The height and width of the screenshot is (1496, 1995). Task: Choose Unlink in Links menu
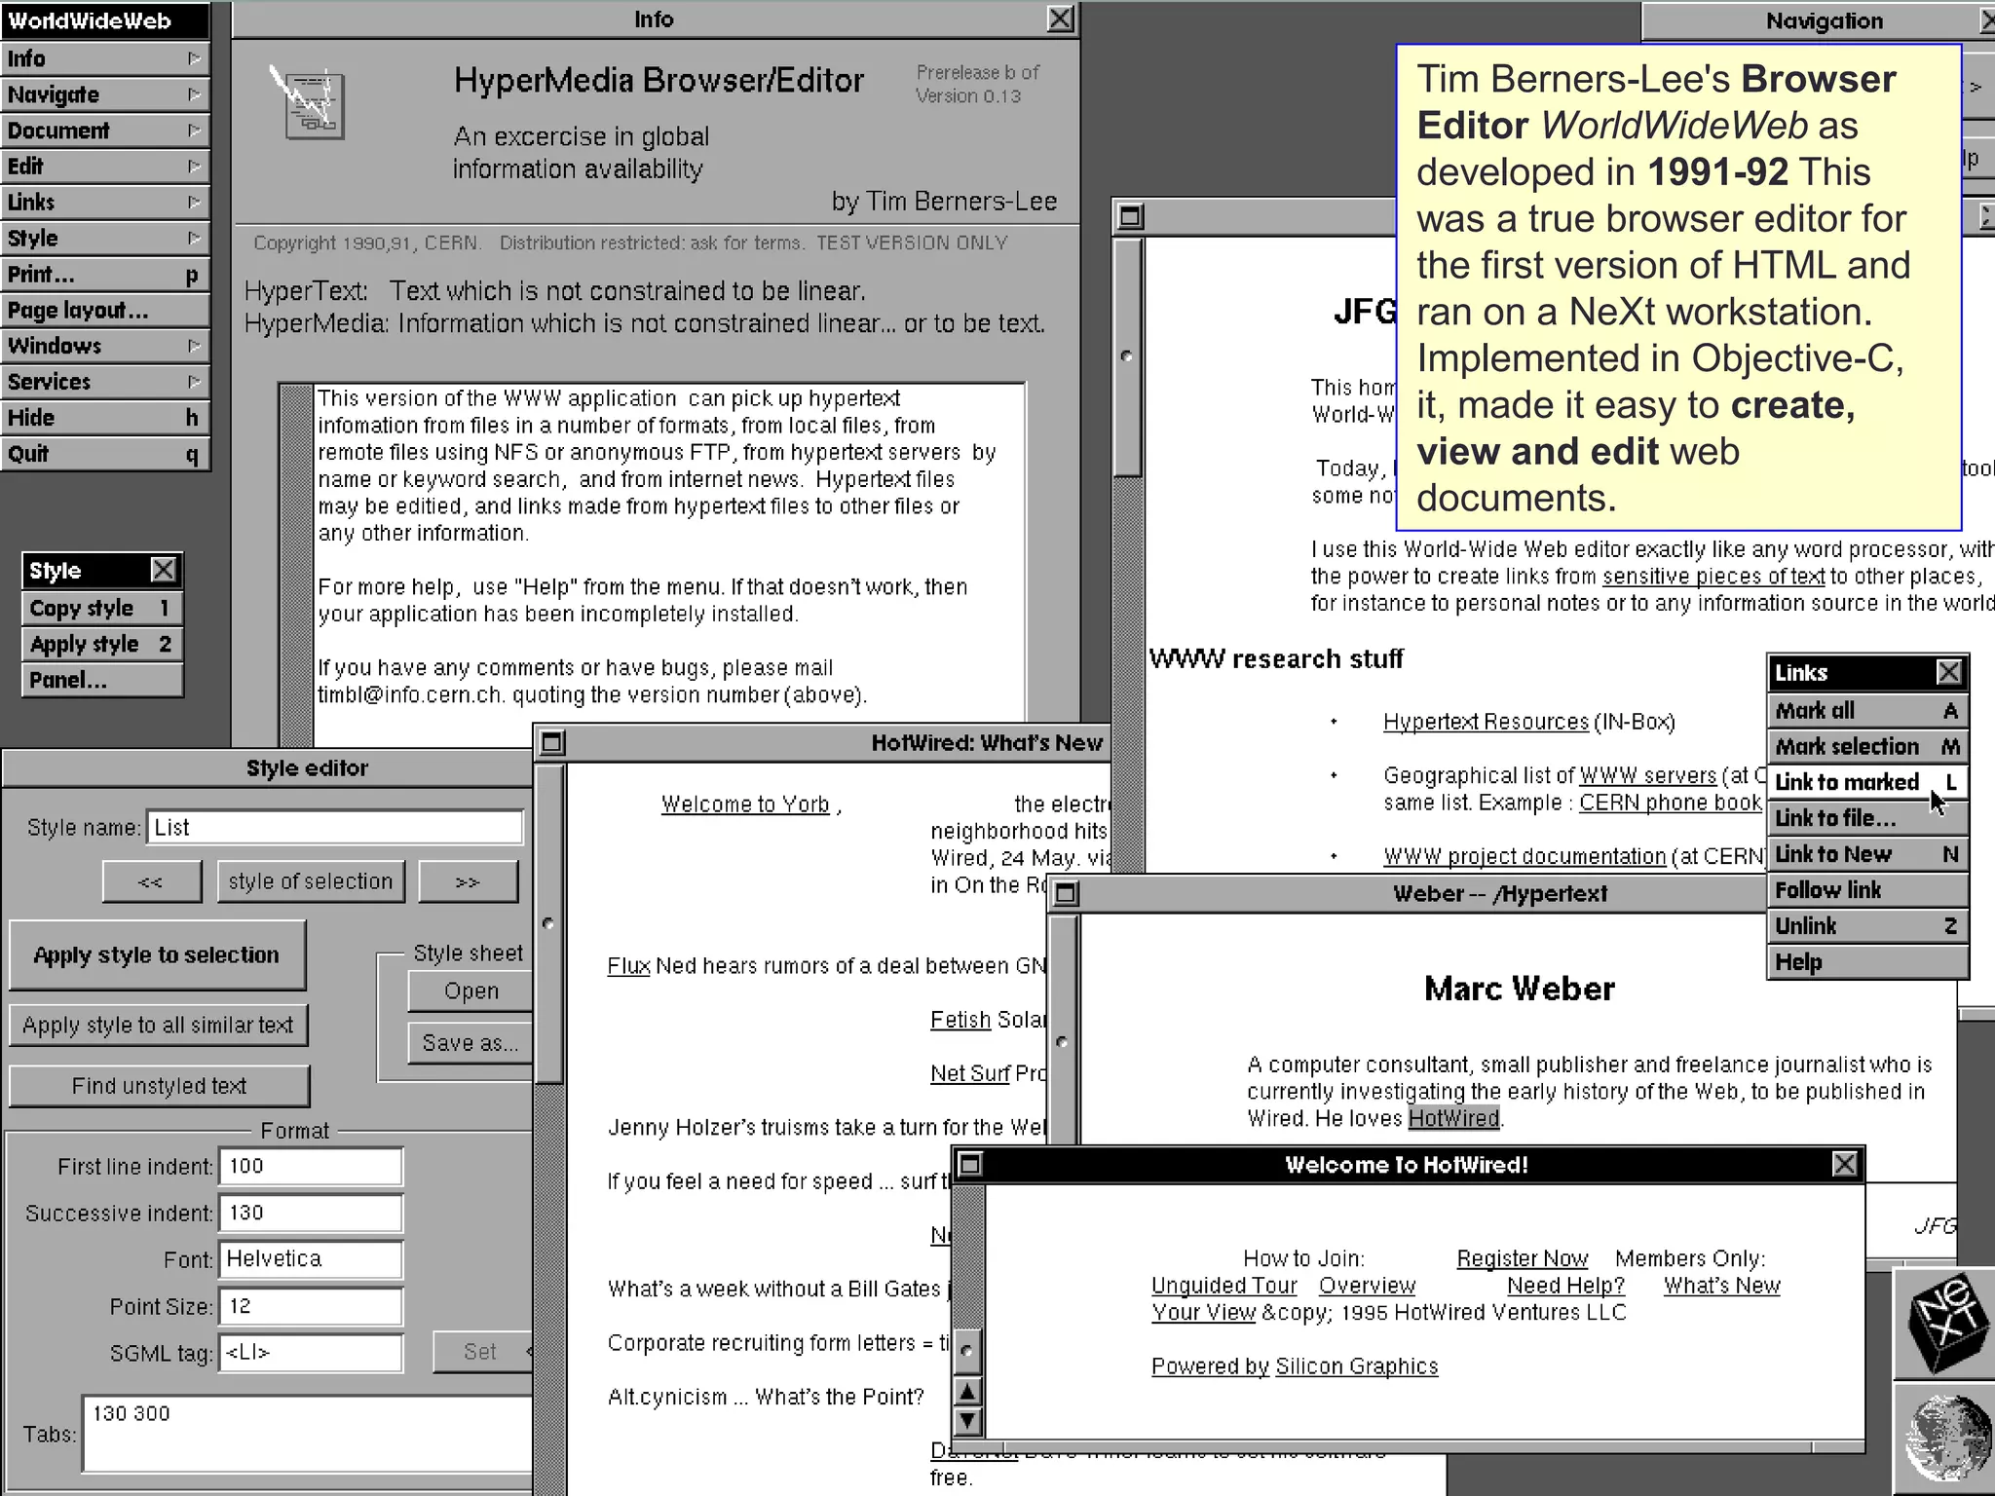click(1867, 926)
